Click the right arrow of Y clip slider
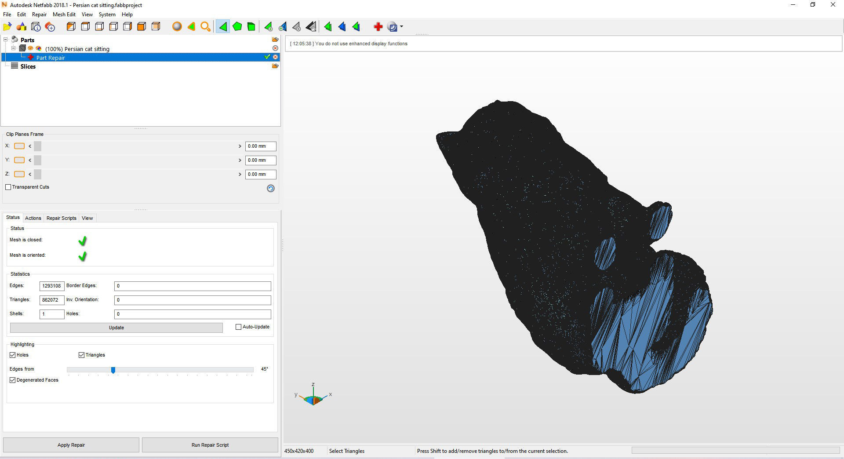This screenshot has height=459, width=844. [240, 160]
